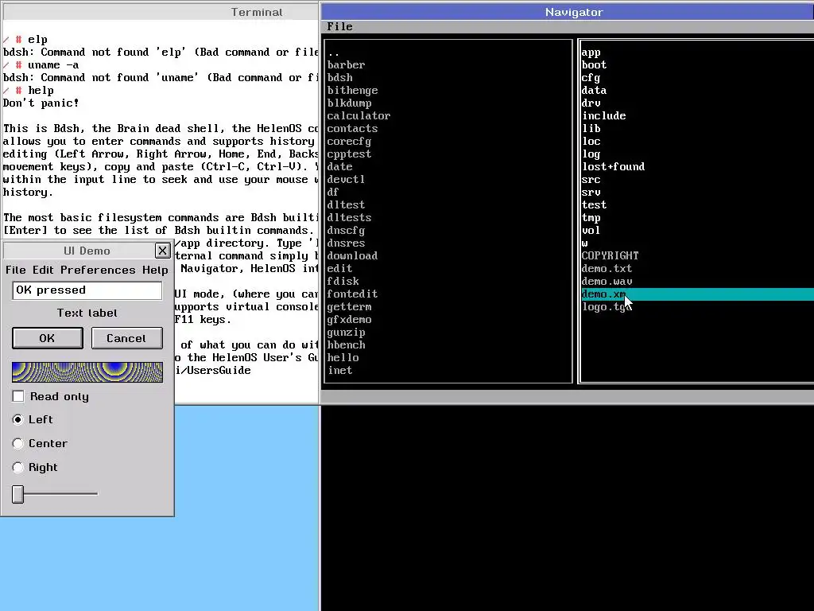Select 'COPYRIGHT' file in right panel
This screenshot has width=814, height=611.
point(697,255)
